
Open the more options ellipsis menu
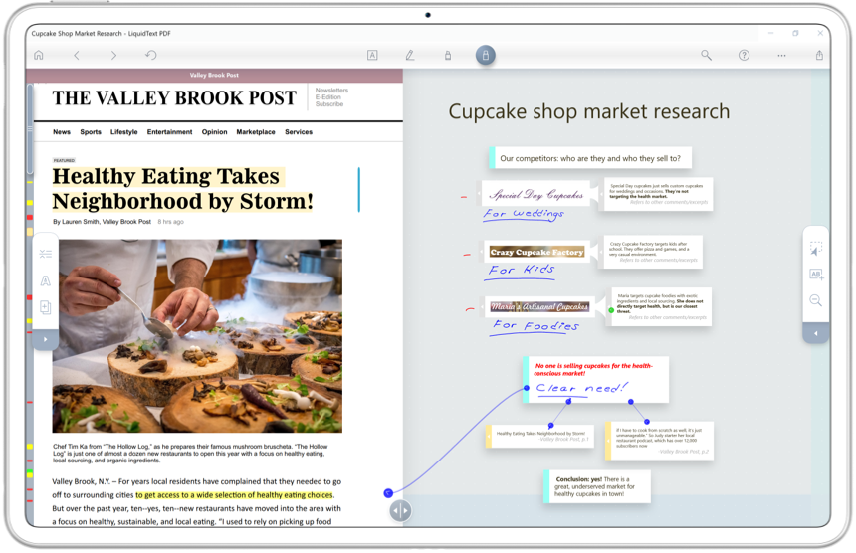click(x=781, y=56)
